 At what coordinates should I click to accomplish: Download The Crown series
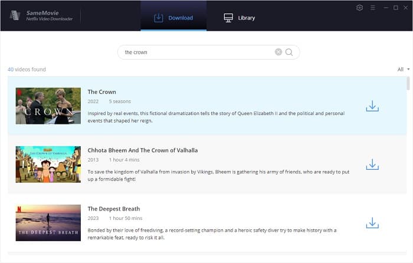(x=372, y=106)
